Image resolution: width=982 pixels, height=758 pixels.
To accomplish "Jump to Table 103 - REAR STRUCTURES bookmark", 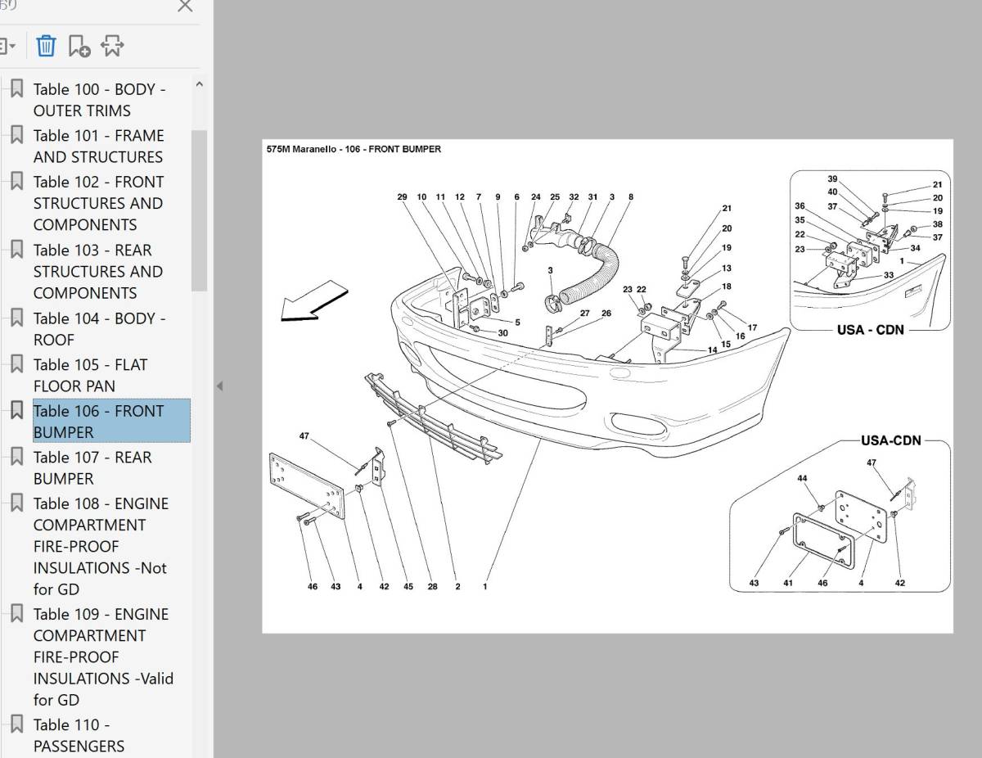I will click(x=98, y=271).
